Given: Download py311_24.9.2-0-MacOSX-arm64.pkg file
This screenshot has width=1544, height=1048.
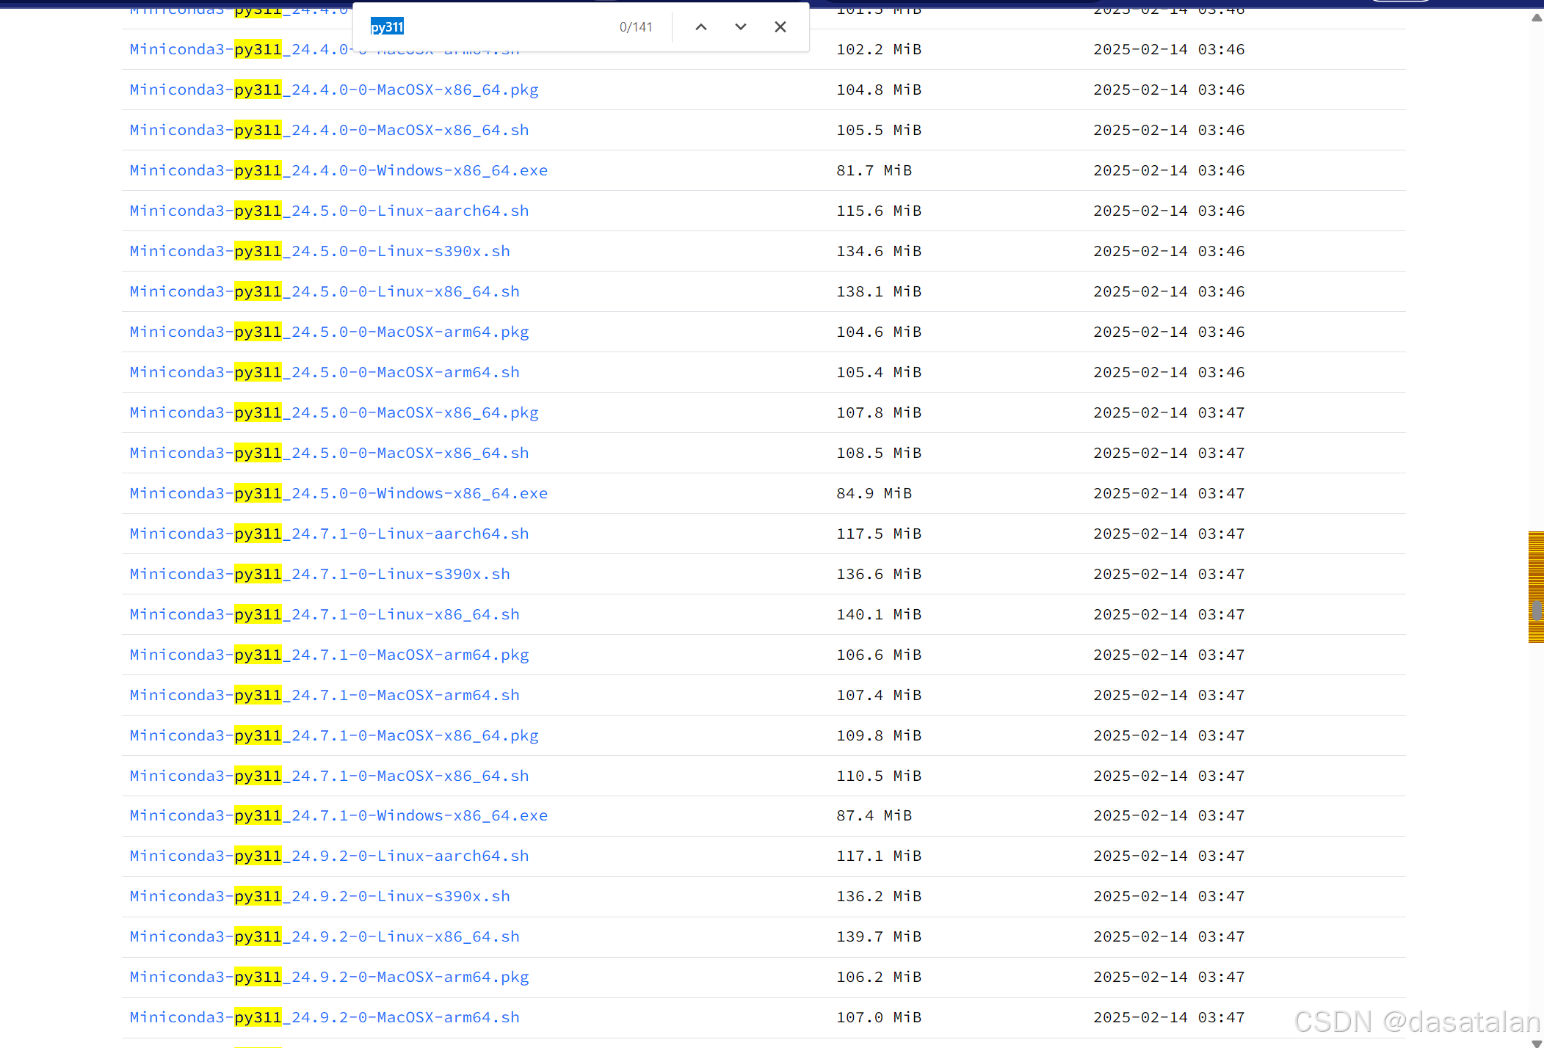Looking at the screenshot, I should tap(329, 977).
